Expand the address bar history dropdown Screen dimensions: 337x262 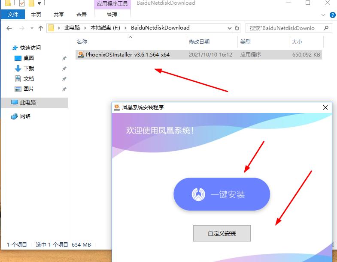[x=230, y=28]
